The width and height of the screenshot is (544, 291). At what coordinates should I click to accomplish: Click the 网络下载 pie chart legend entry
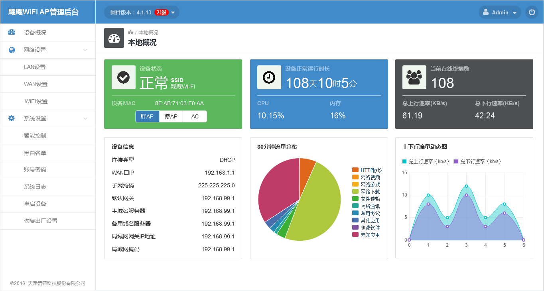[370, 192]
